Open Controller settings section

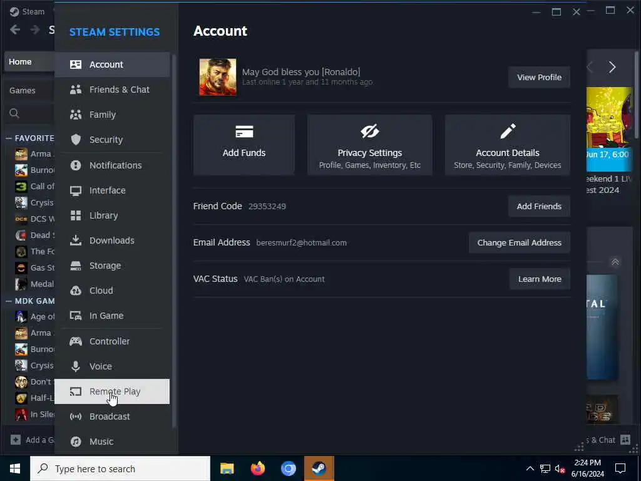coord(112,341)
